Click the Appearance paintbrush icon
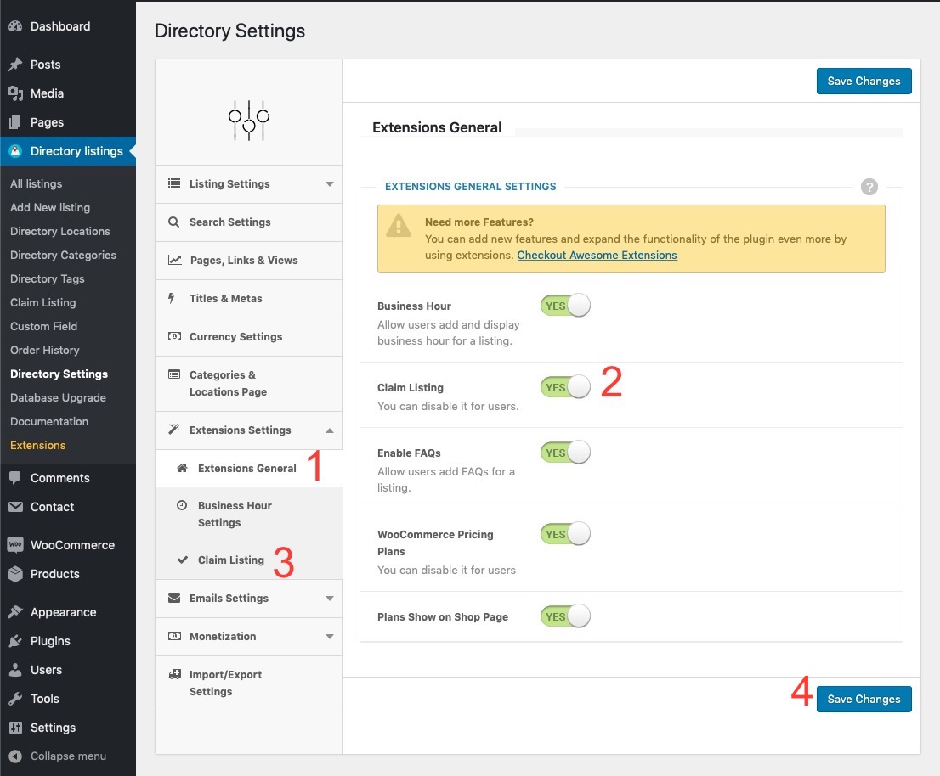 pyautogui.click(x=15, y=612)
